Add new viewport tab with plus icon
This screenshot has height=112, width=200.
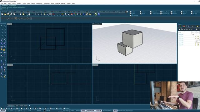pos(29,105)
